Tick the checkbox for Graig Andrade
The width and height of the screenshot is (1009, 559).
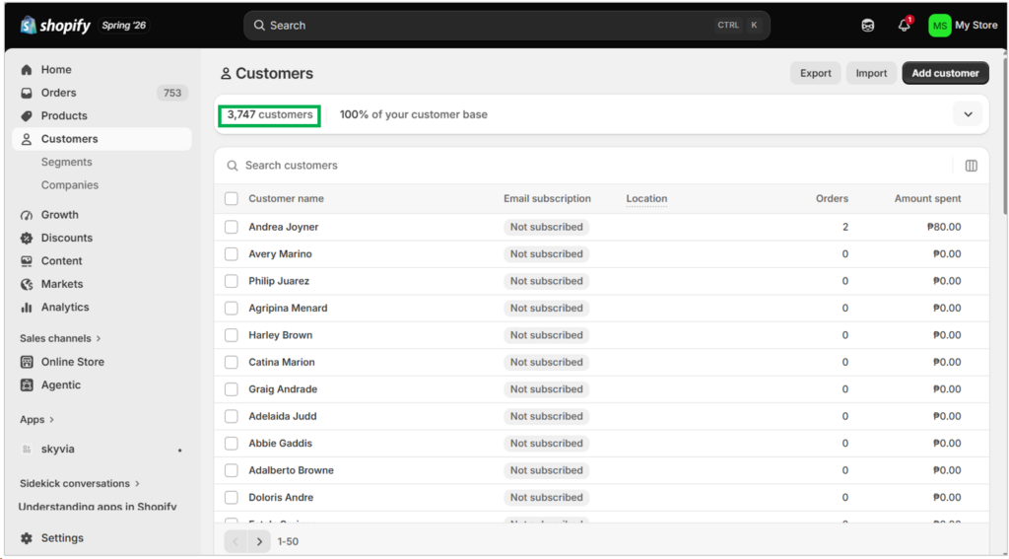tap(231, 389)
